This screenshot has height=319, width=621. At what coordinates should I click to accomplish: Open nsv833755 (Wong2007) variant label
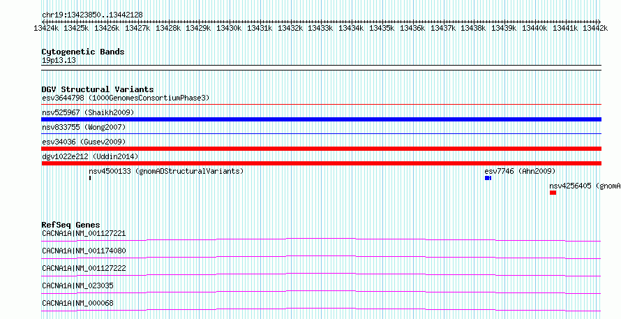click(84, 127)
